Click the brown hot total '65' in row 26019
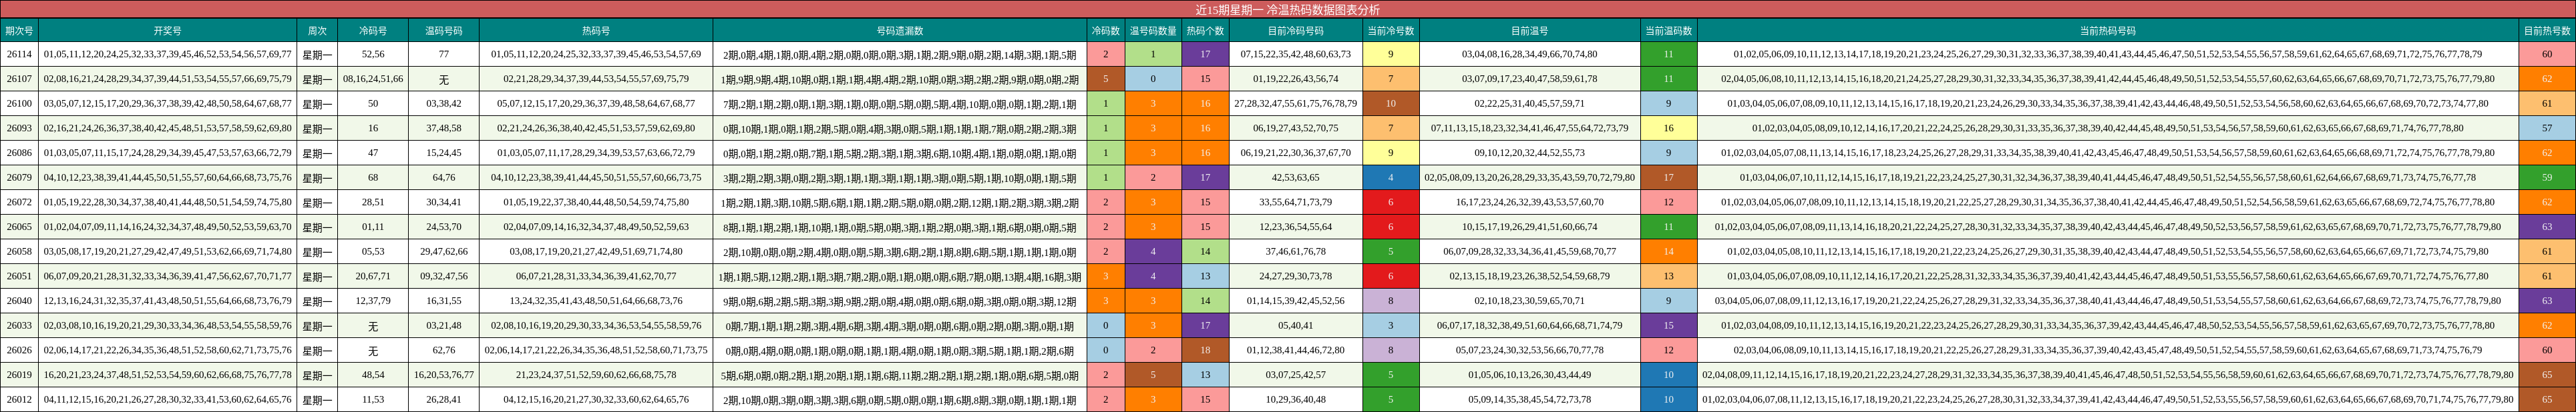This screenshot has height=412, width=2576. pos(2546,375)
